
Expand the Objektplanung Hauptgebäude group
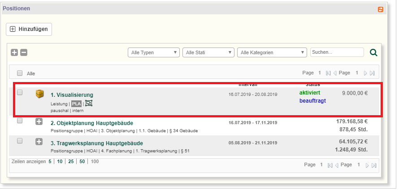pos(39,121)
